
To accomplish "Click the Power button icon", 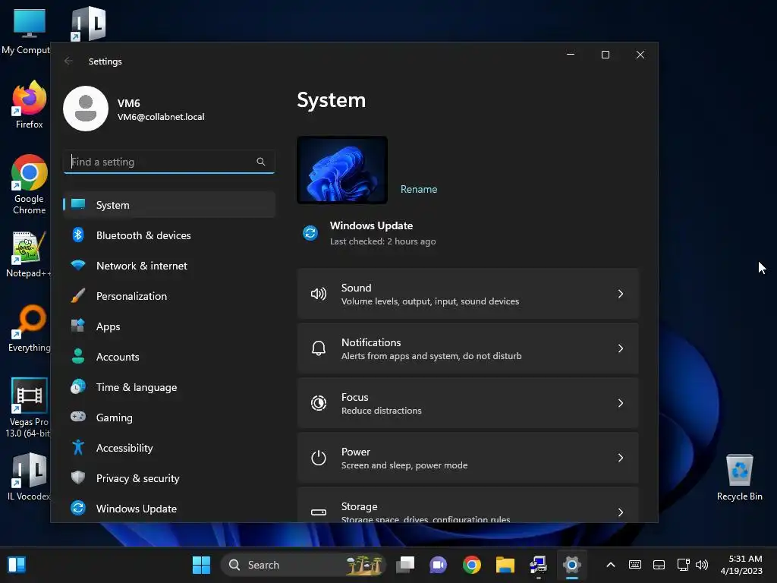I will coord(318,458).
